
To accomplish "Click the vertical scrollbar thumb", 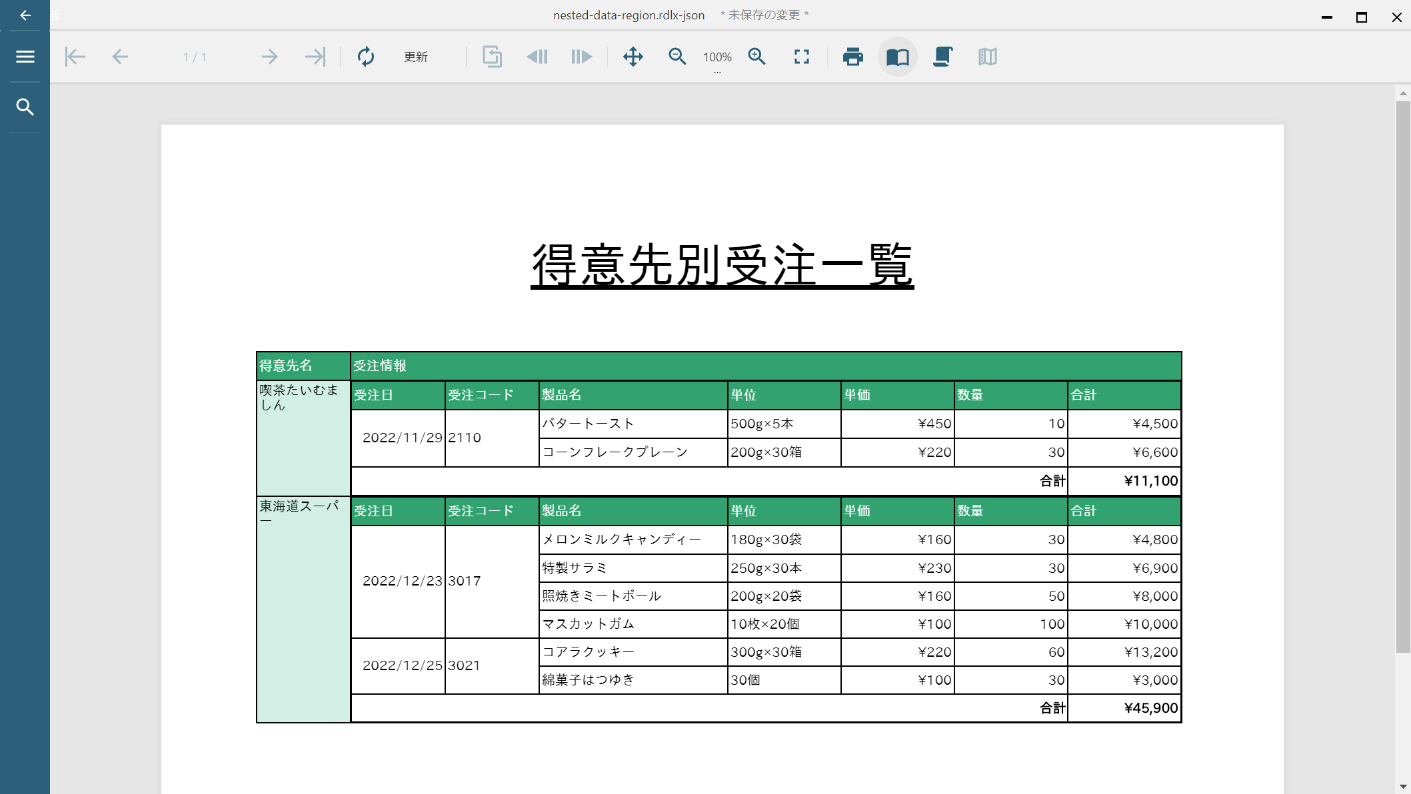I will point(1403,376).
